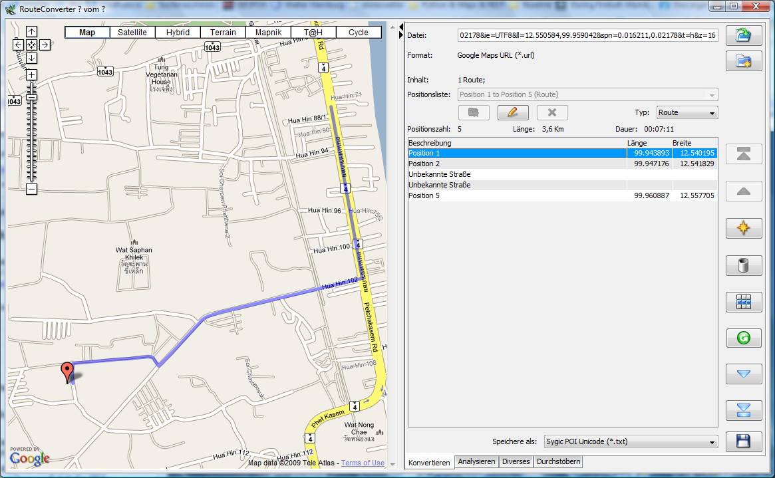Screen dimensions: 775x478
Task: Click the pencil rename position list button
Action: (x=512, y=112)
